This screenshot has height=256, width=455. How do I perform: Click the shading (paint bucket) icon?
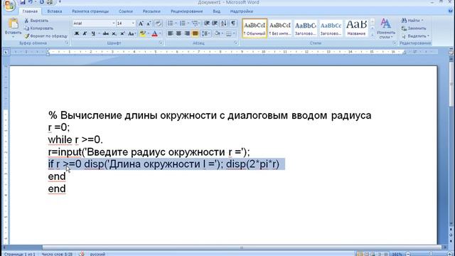217,33
